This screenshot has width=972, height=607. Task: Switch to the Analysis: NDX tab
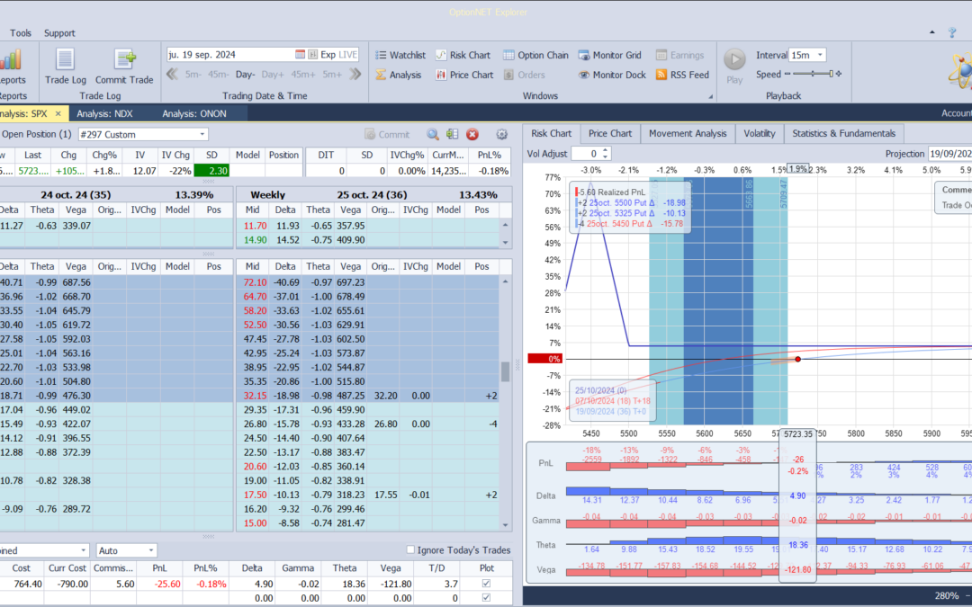106,113
